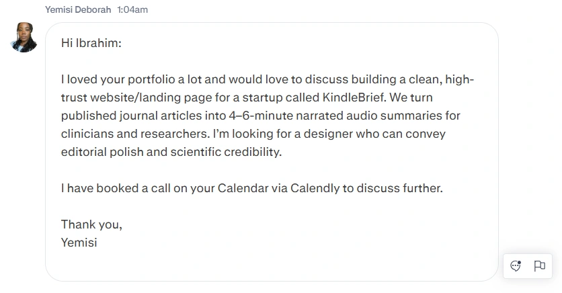The width and height of the screenshot is (562, 293).
Task: Click the 'Hi Ibrahim:' greeting line
Action: (91, 44)
